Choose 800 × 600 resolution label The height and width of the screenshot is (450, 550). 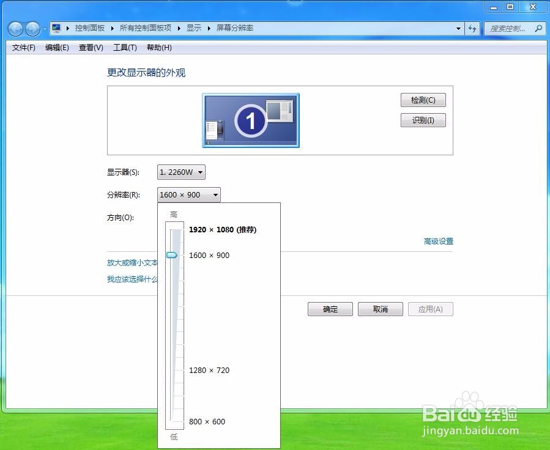[x=207, y=422]
